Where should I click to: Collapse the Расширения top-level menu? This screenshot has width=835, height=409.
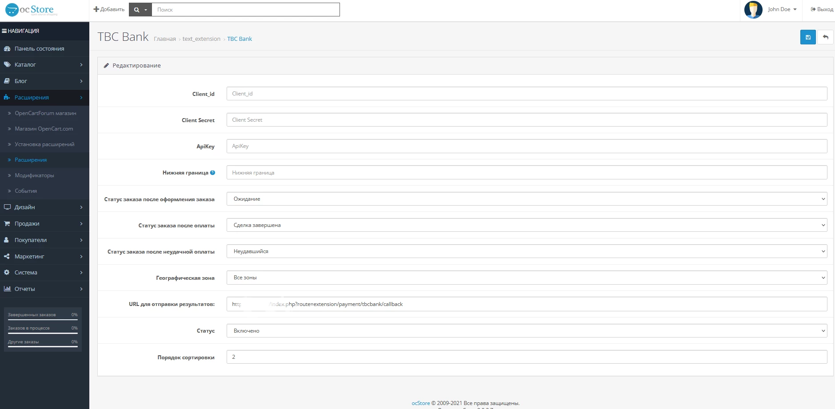(44, 98)
